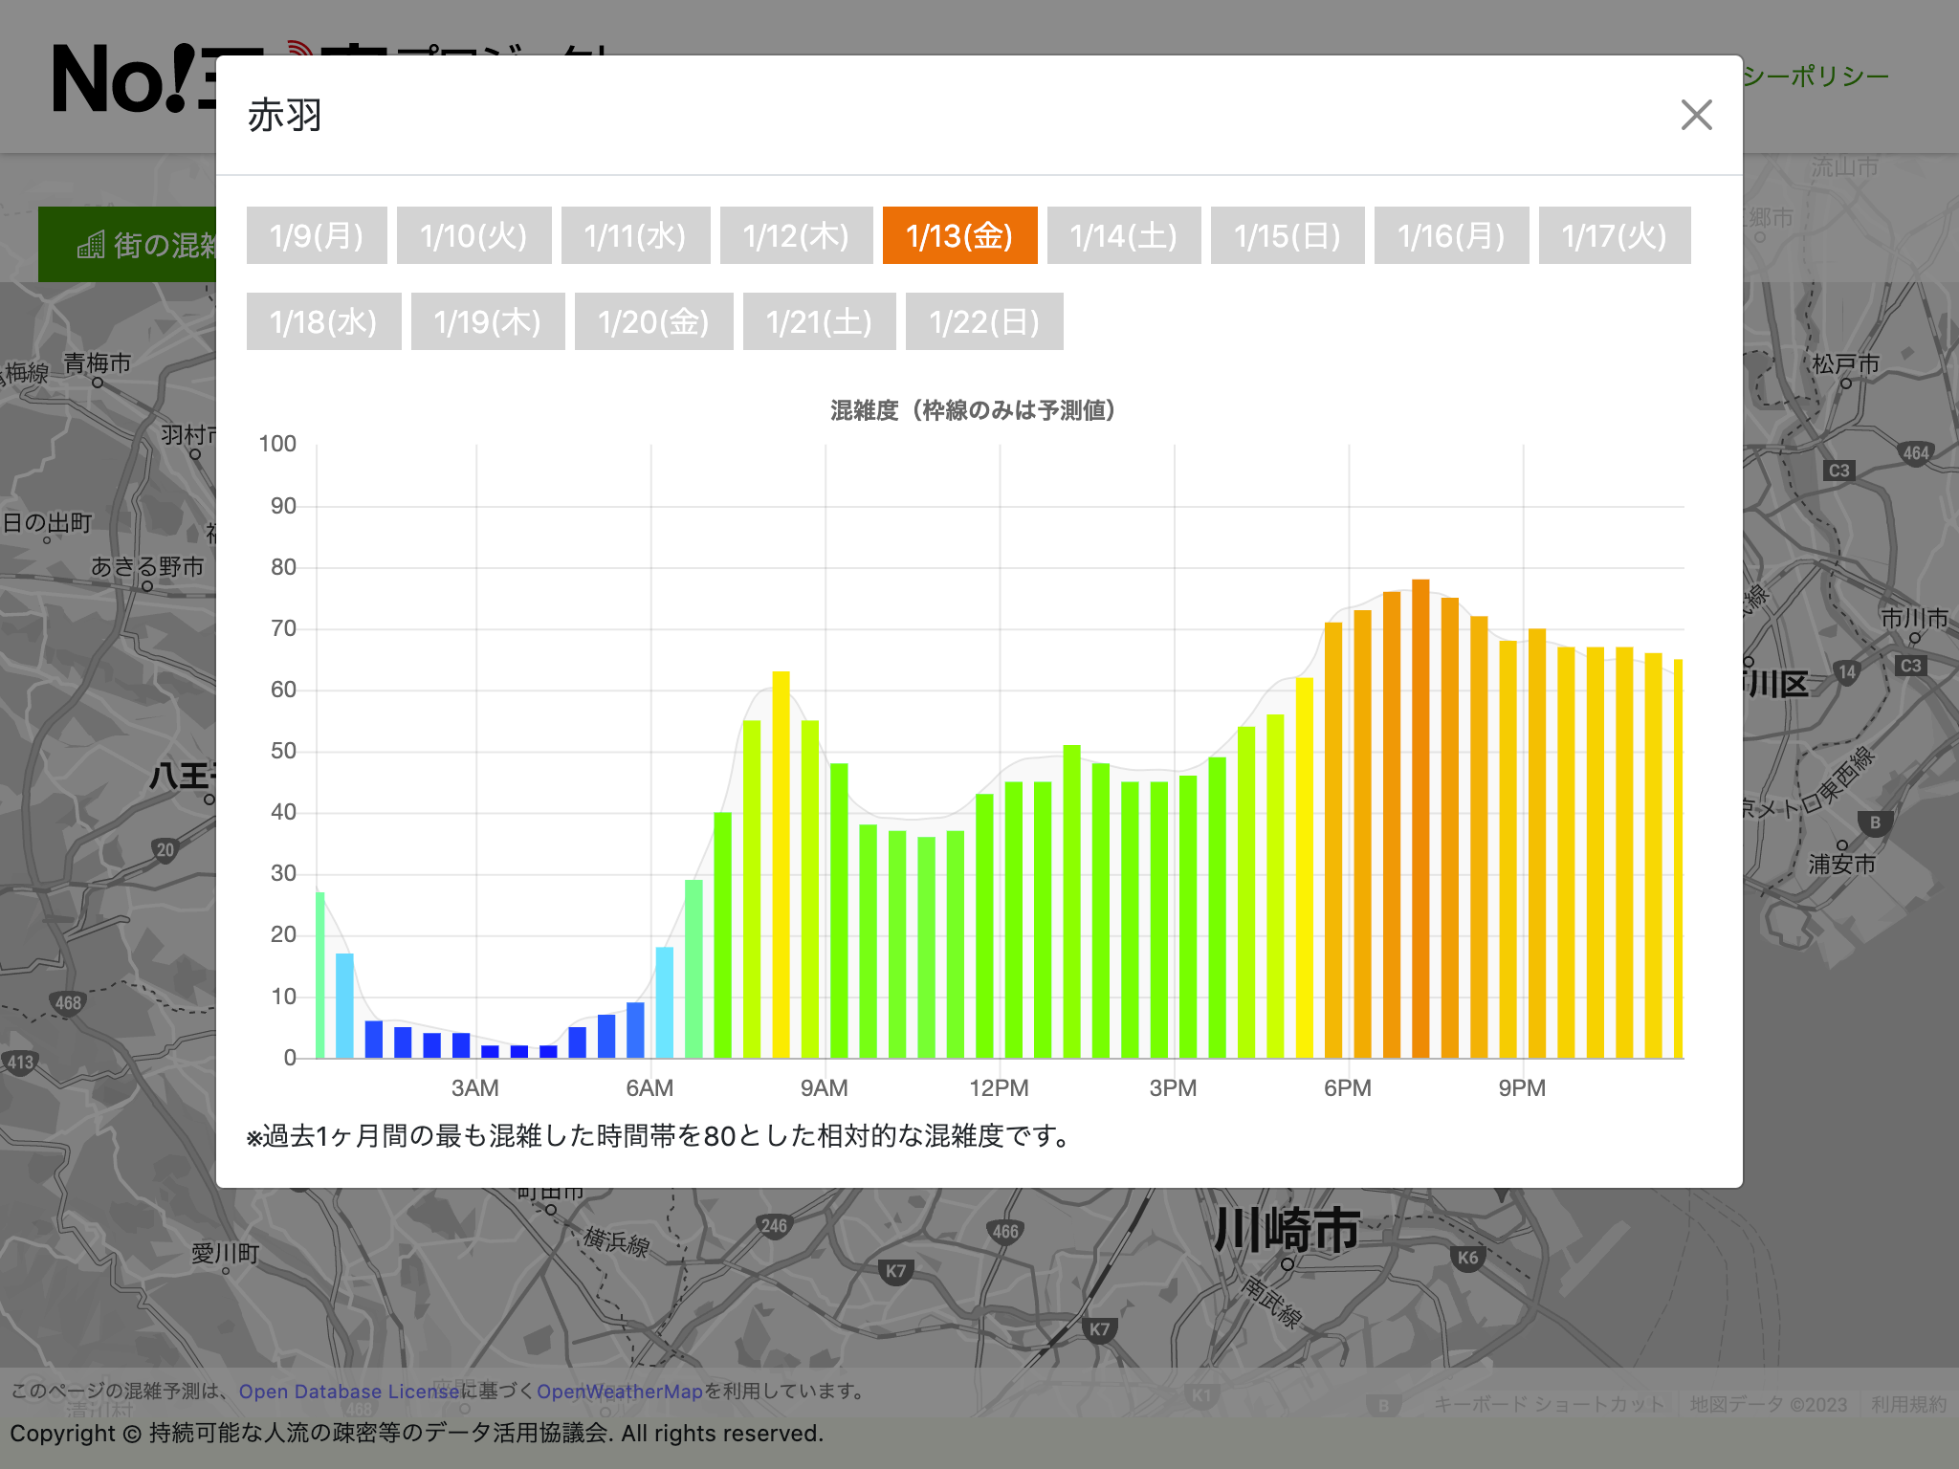Open the プライバシーポリシー header link

(x=1816, y=77)
